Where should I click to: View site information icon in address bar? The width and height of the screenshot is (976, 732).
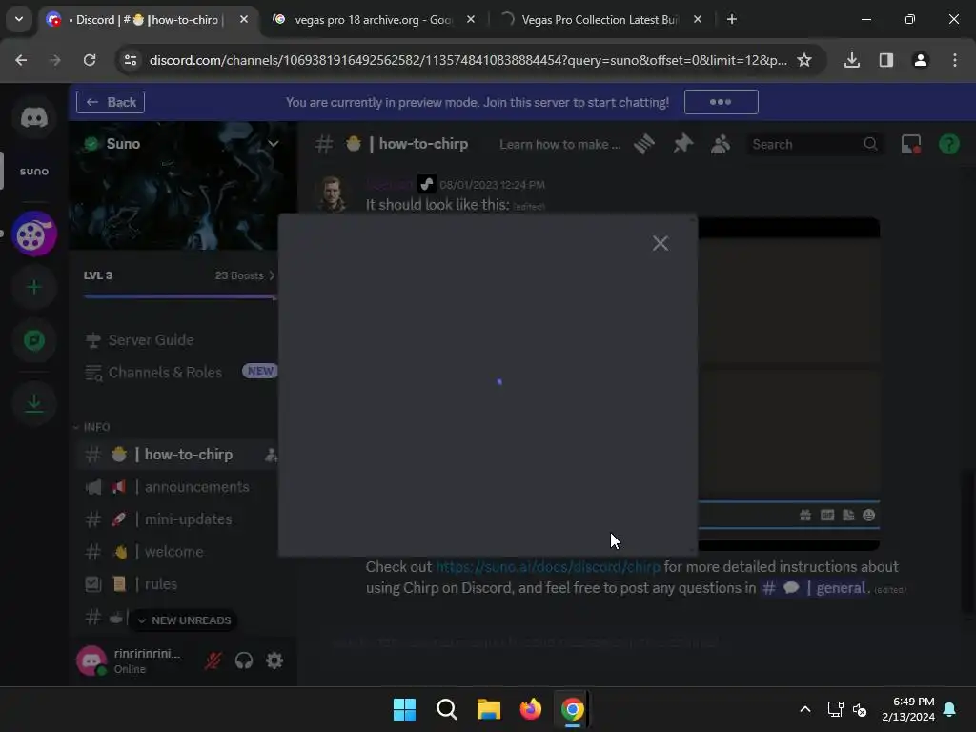131,60
